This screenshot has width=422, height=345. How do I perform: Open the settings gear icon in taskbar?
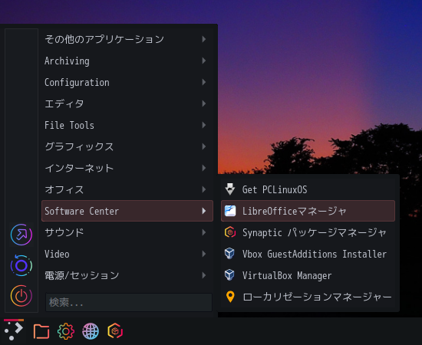coord(66,331)
